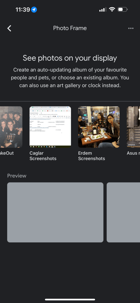Viewport: 140px width, 303px height.
Task: Tap the location services indicator icon
Action: click(34, 9)
